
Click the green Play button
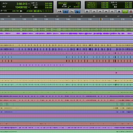[x=125, y=11]
